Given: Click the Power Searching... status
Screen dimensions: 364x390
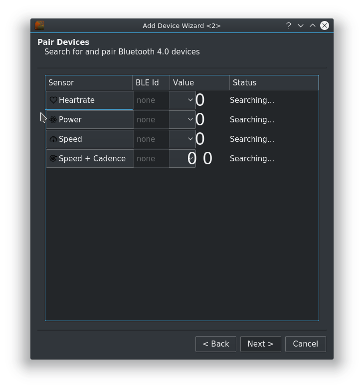Looking at the screenshot, I should (252, 120).
